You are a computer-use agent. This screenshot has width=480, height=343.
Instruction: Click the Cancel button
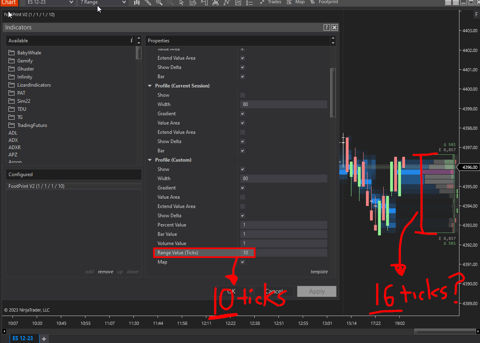coord(274,291)
